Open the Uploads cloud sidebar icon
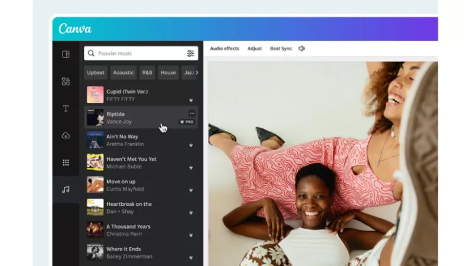 click(x=66, y=135)
